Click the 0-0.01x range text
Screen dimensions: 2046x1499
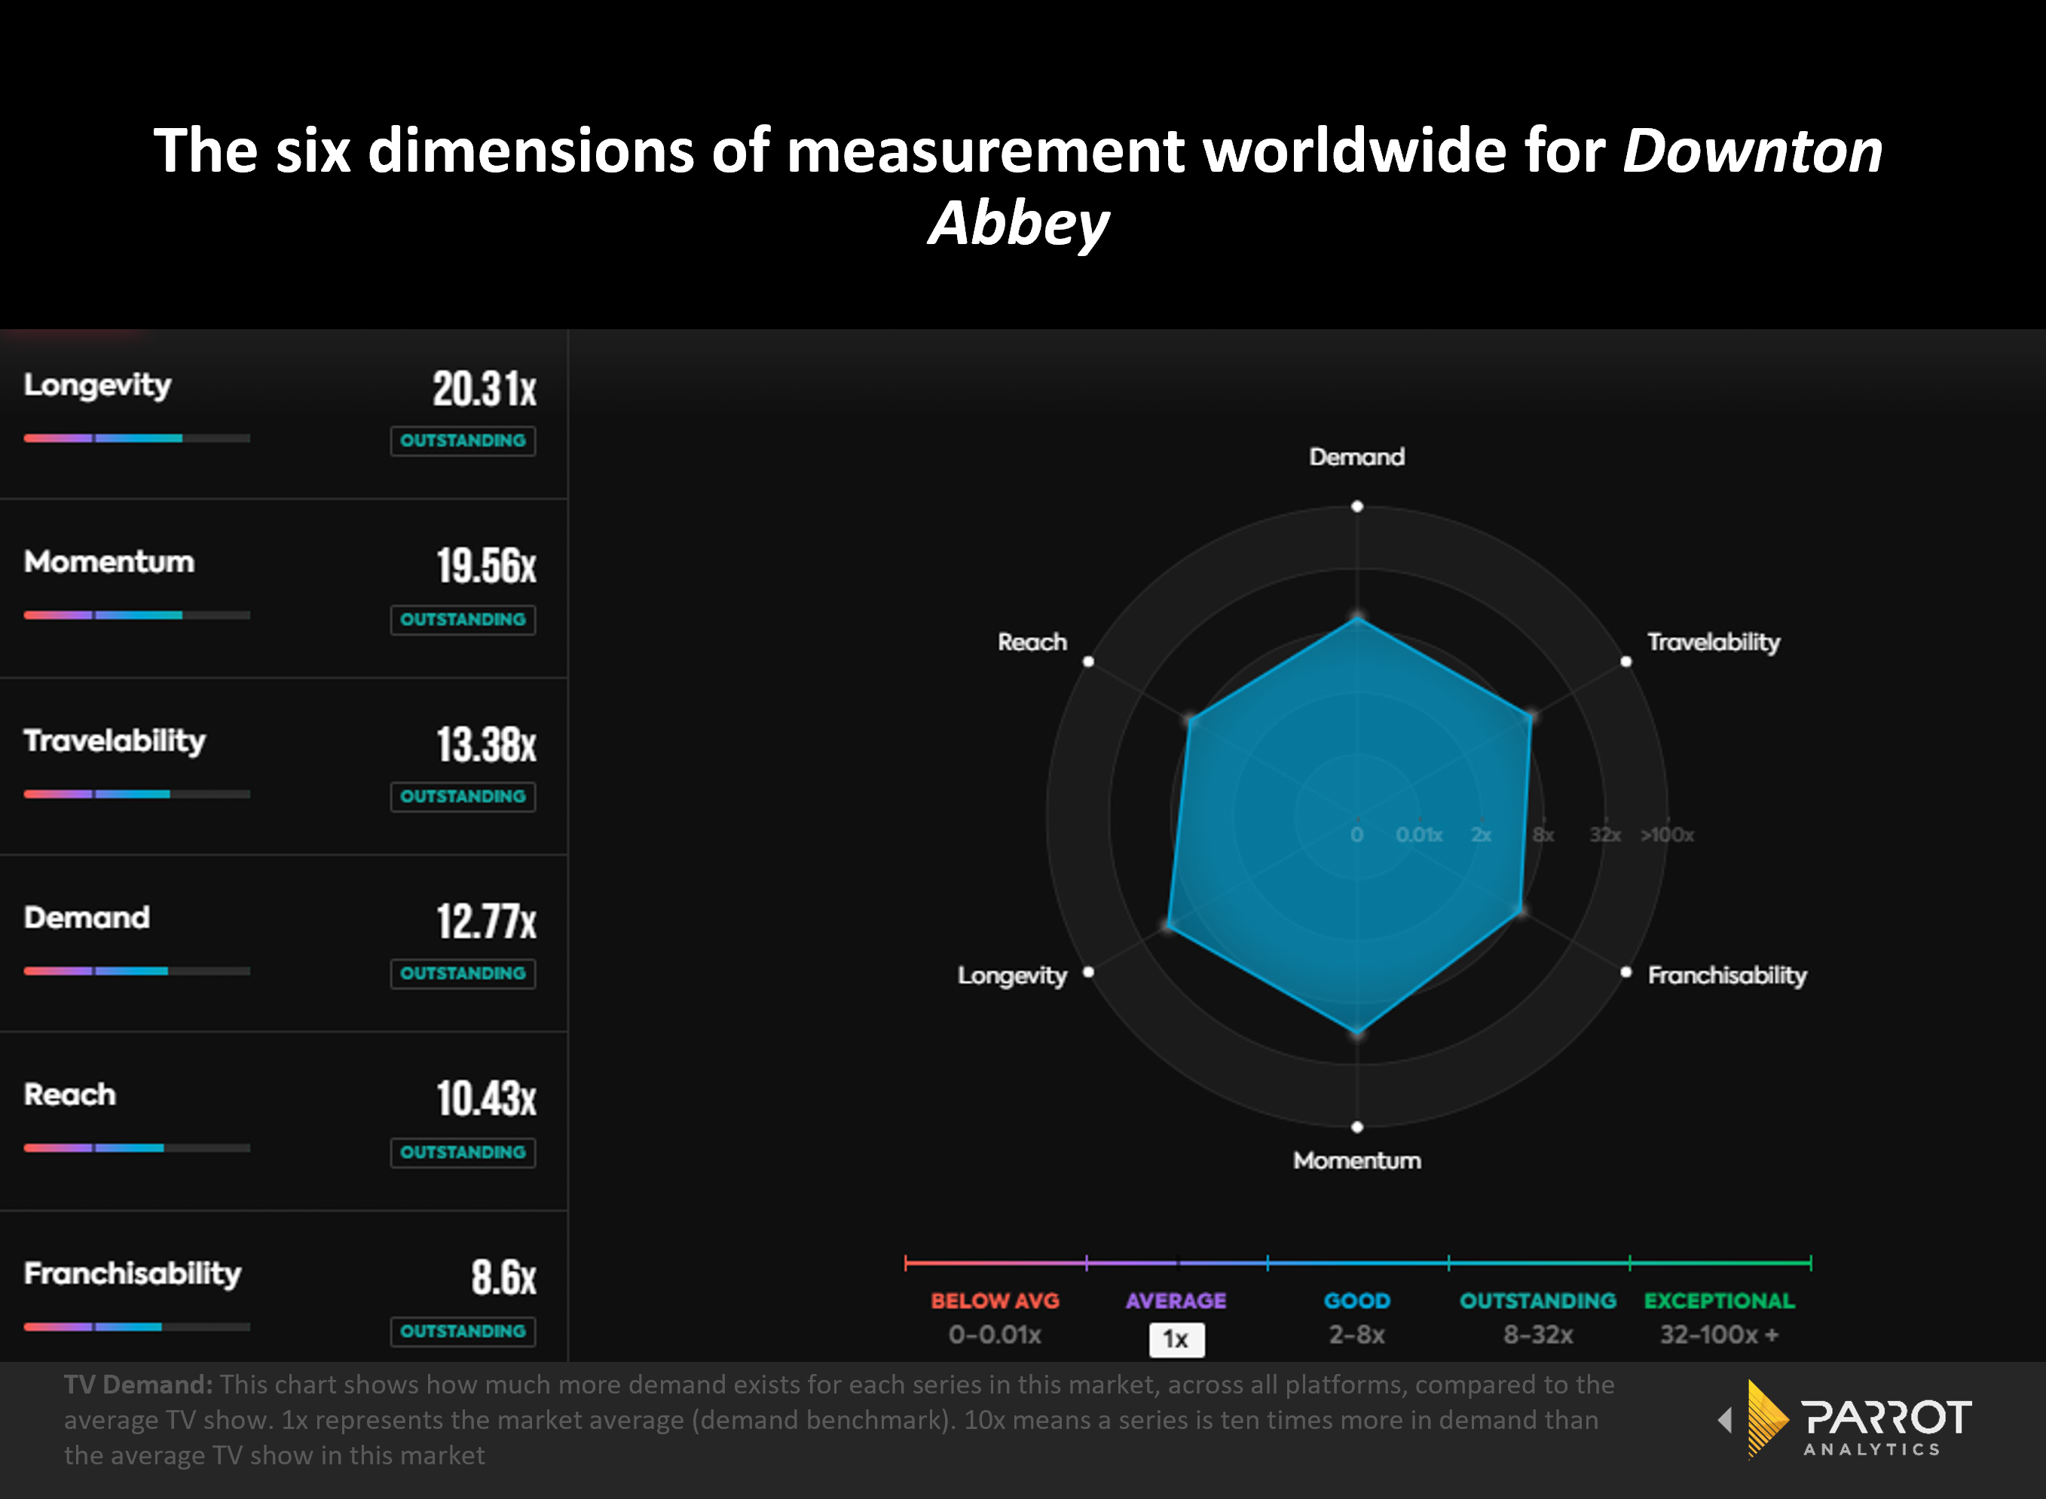pos(995,1335)
